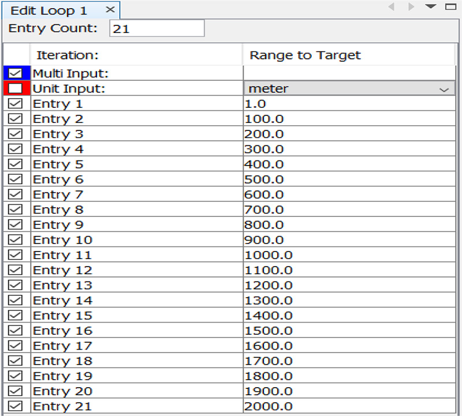
Task: Enable the Unit Input checkbox
Action: pos(16,88)
